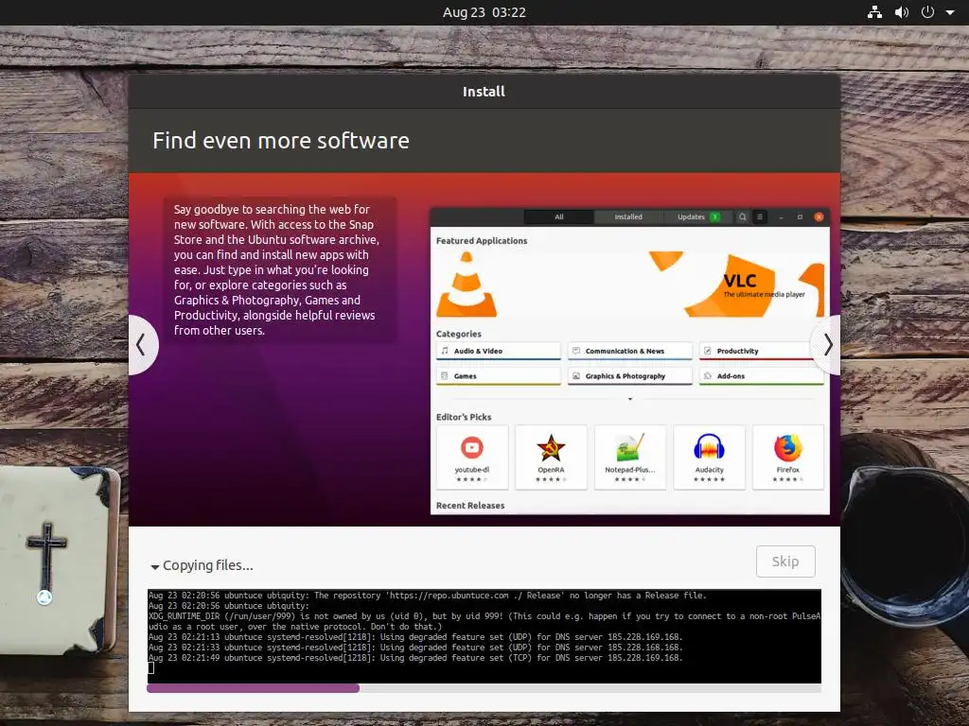Open the Communication & News category

(x=629, y=351)
